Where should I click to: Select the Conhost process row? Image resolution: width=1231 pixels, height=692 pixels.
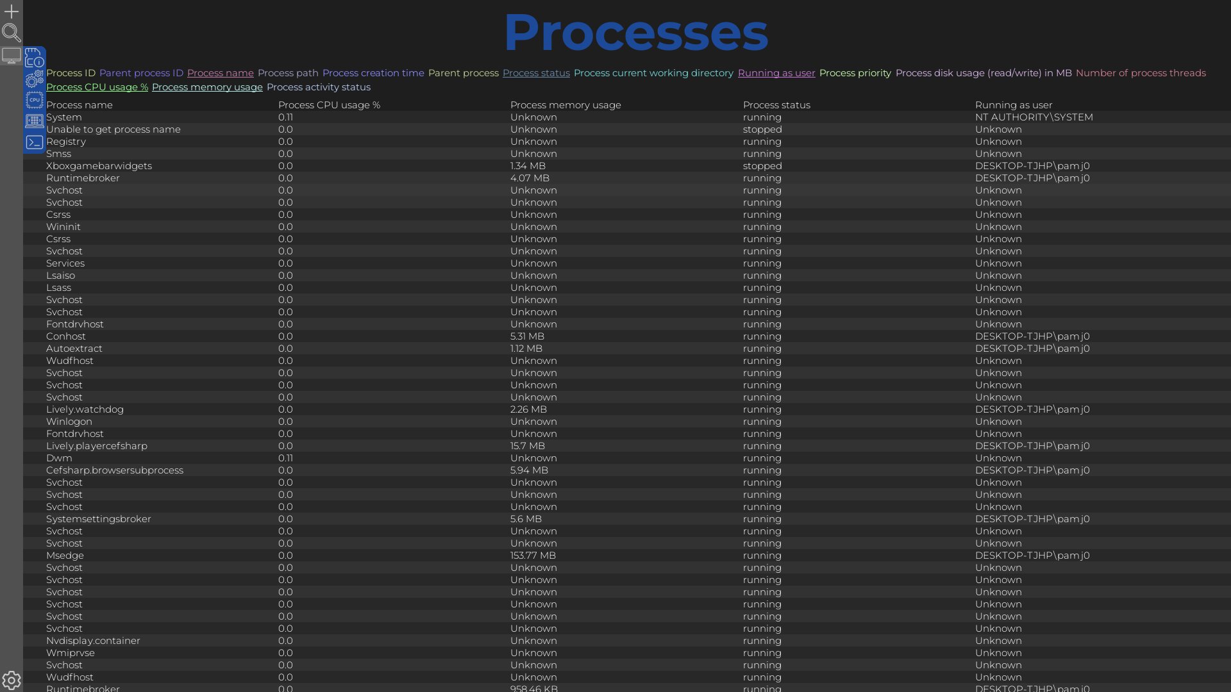(x=627, y=336)
